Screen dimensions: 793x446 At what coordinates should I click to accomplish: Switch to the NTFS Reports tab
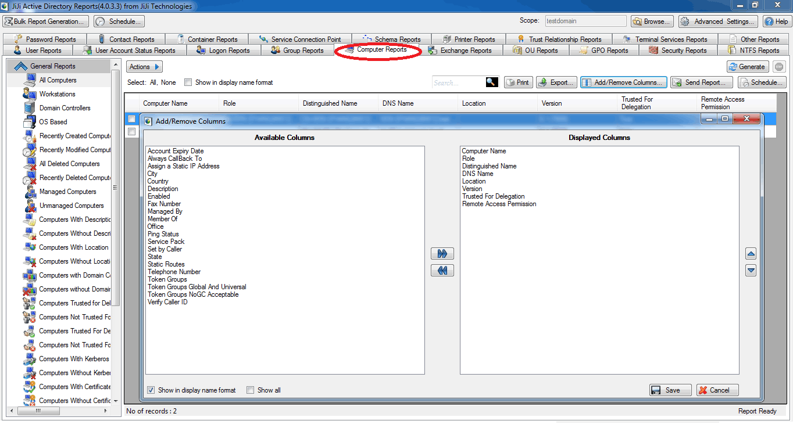click(x=753, y=51)
